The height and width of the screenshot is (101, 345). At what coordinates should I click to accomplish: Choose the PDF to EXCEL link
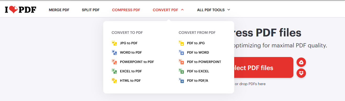198,71
